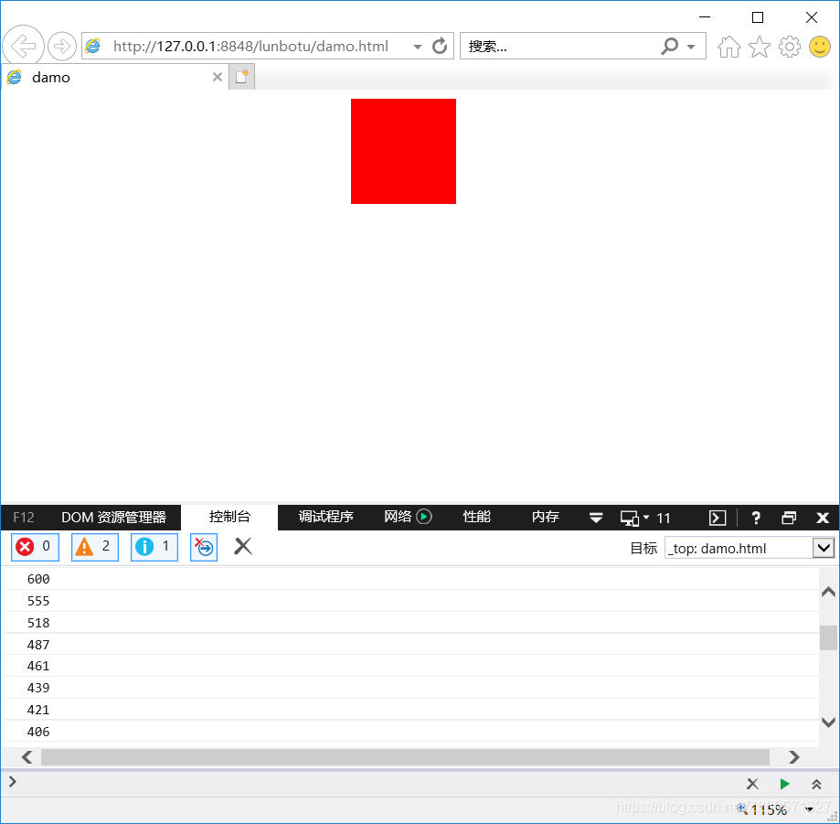This screenshot has height=824, width=840.
Task: Switch to 网络 network tab
Action: [x=398, y=517]
